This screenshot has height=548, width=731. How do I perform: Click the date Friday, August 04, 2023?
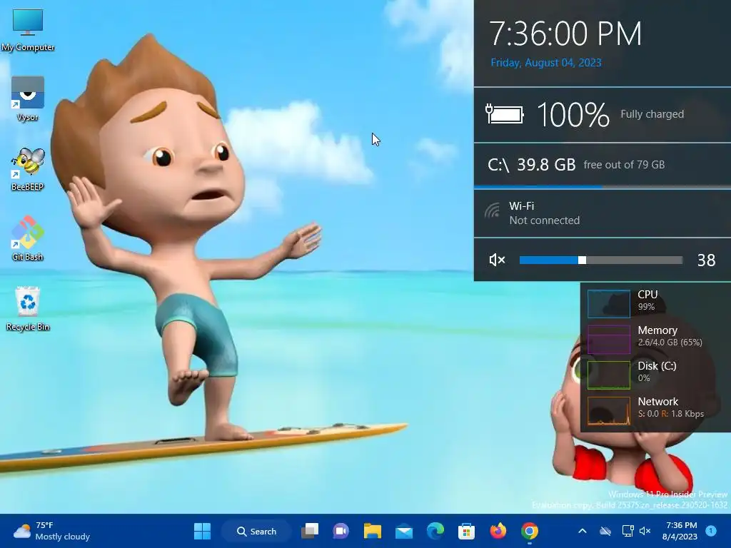[546, 63]
